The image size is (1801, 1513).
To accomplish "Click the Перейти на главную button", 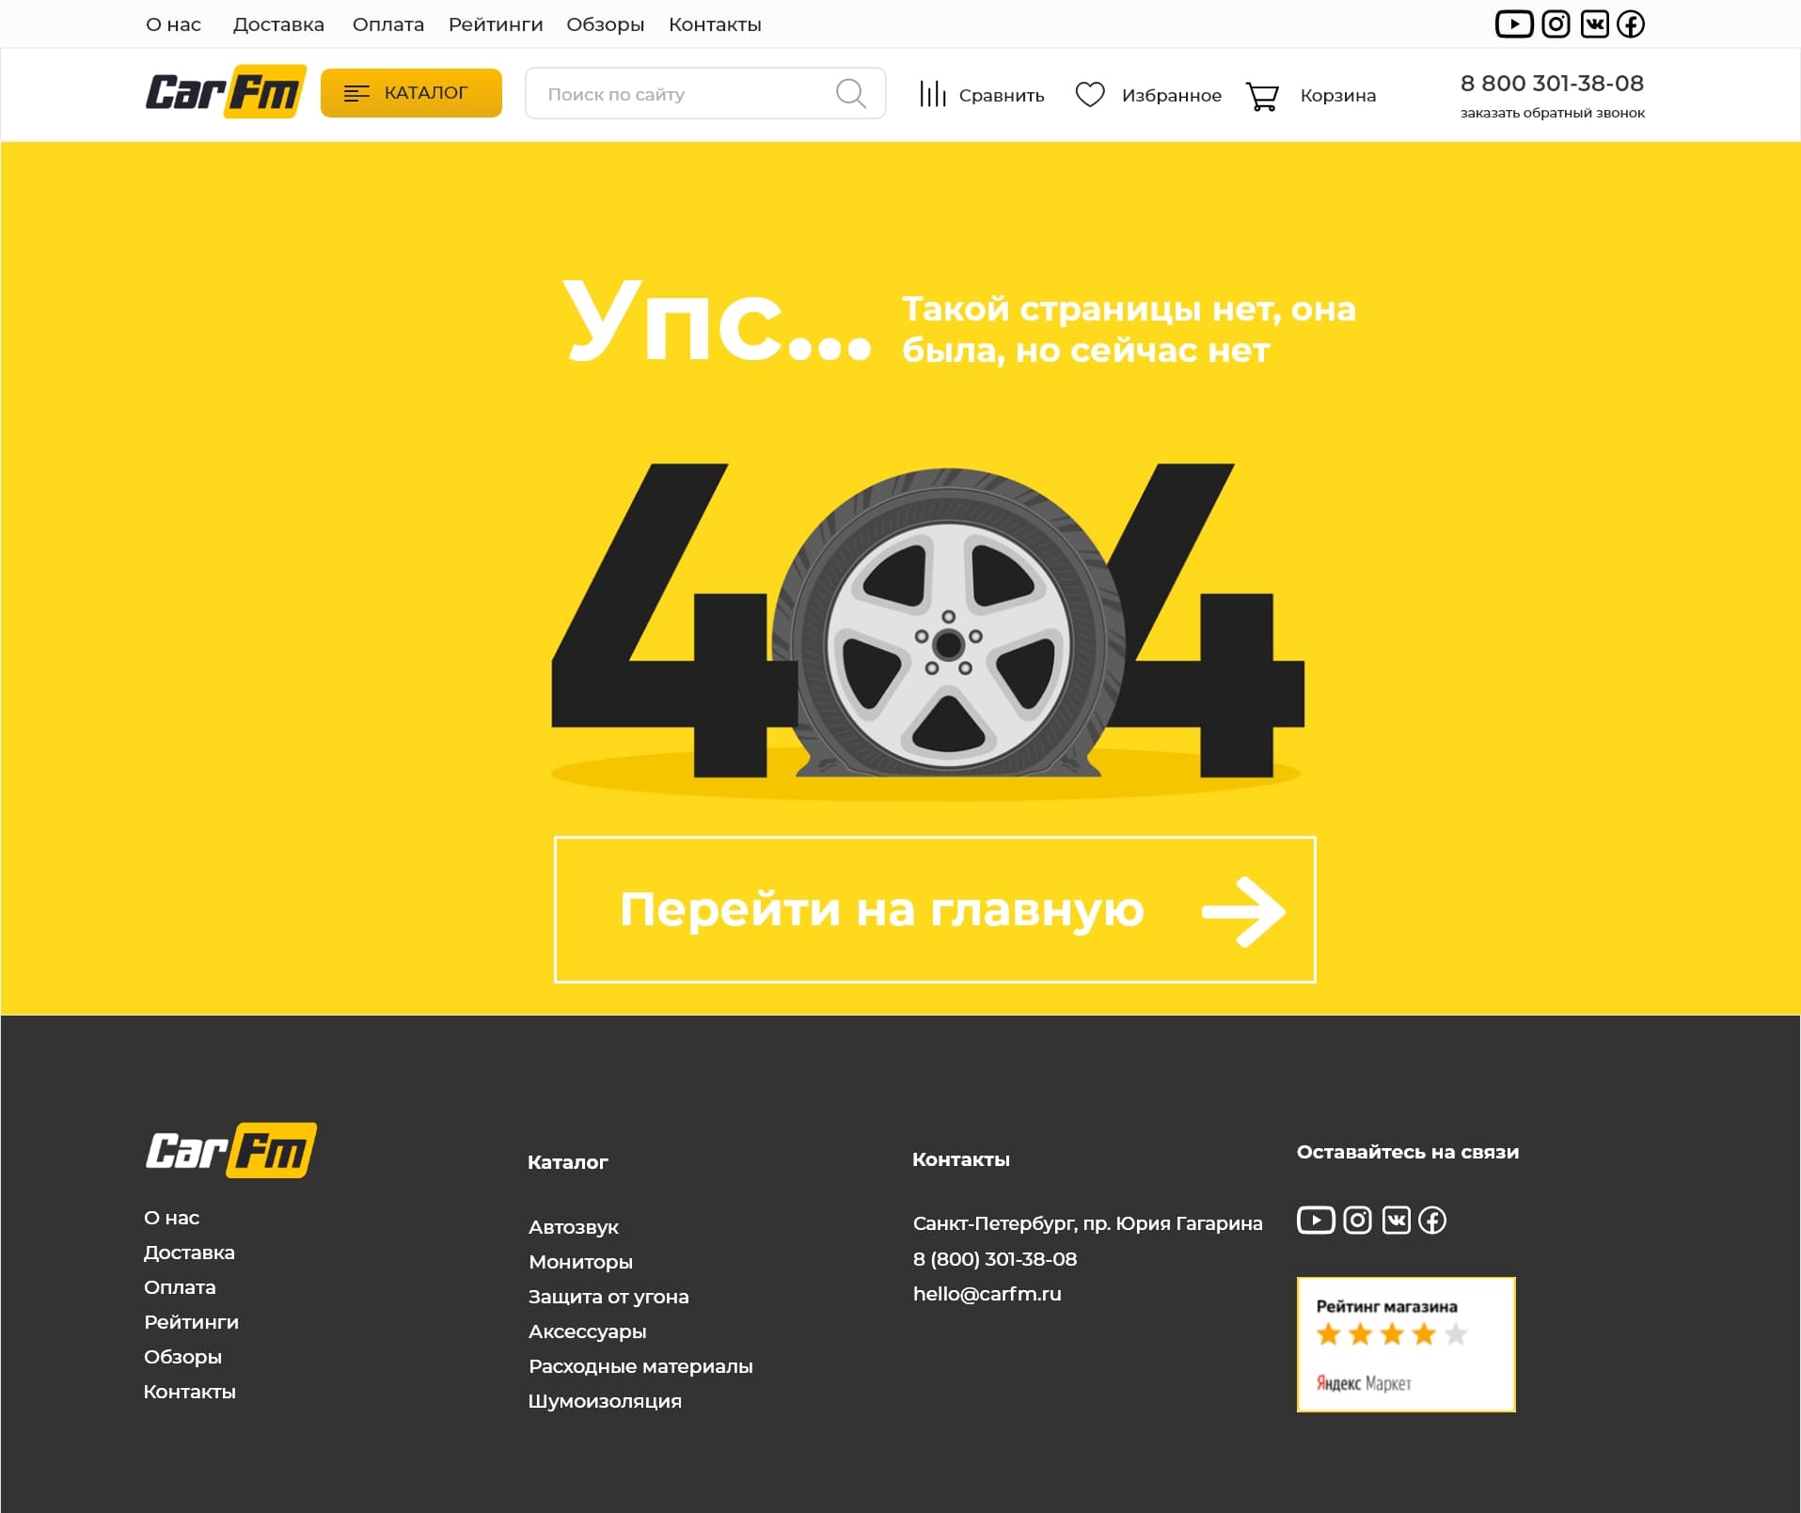I will [x=935, y=908].
